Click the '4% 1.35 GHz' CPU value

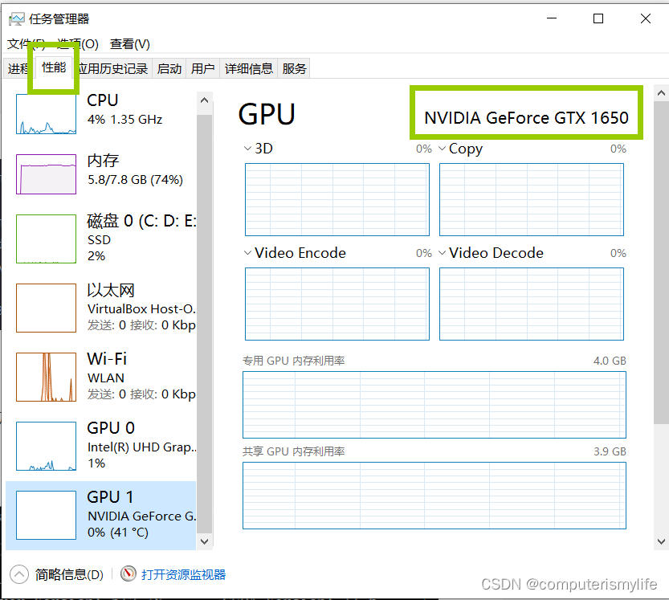pyautogui.click(x=125, y=120)
